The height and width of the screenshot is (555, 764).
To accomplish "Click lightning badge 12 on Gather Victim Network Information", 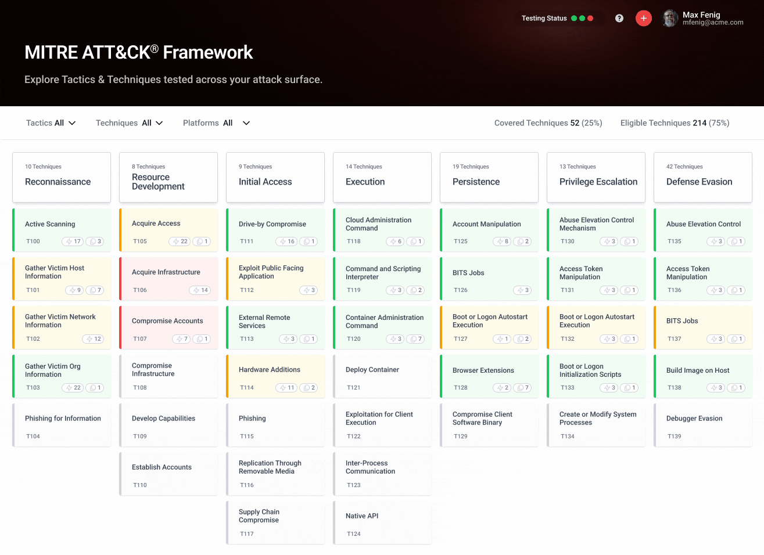I will point(93,339).
